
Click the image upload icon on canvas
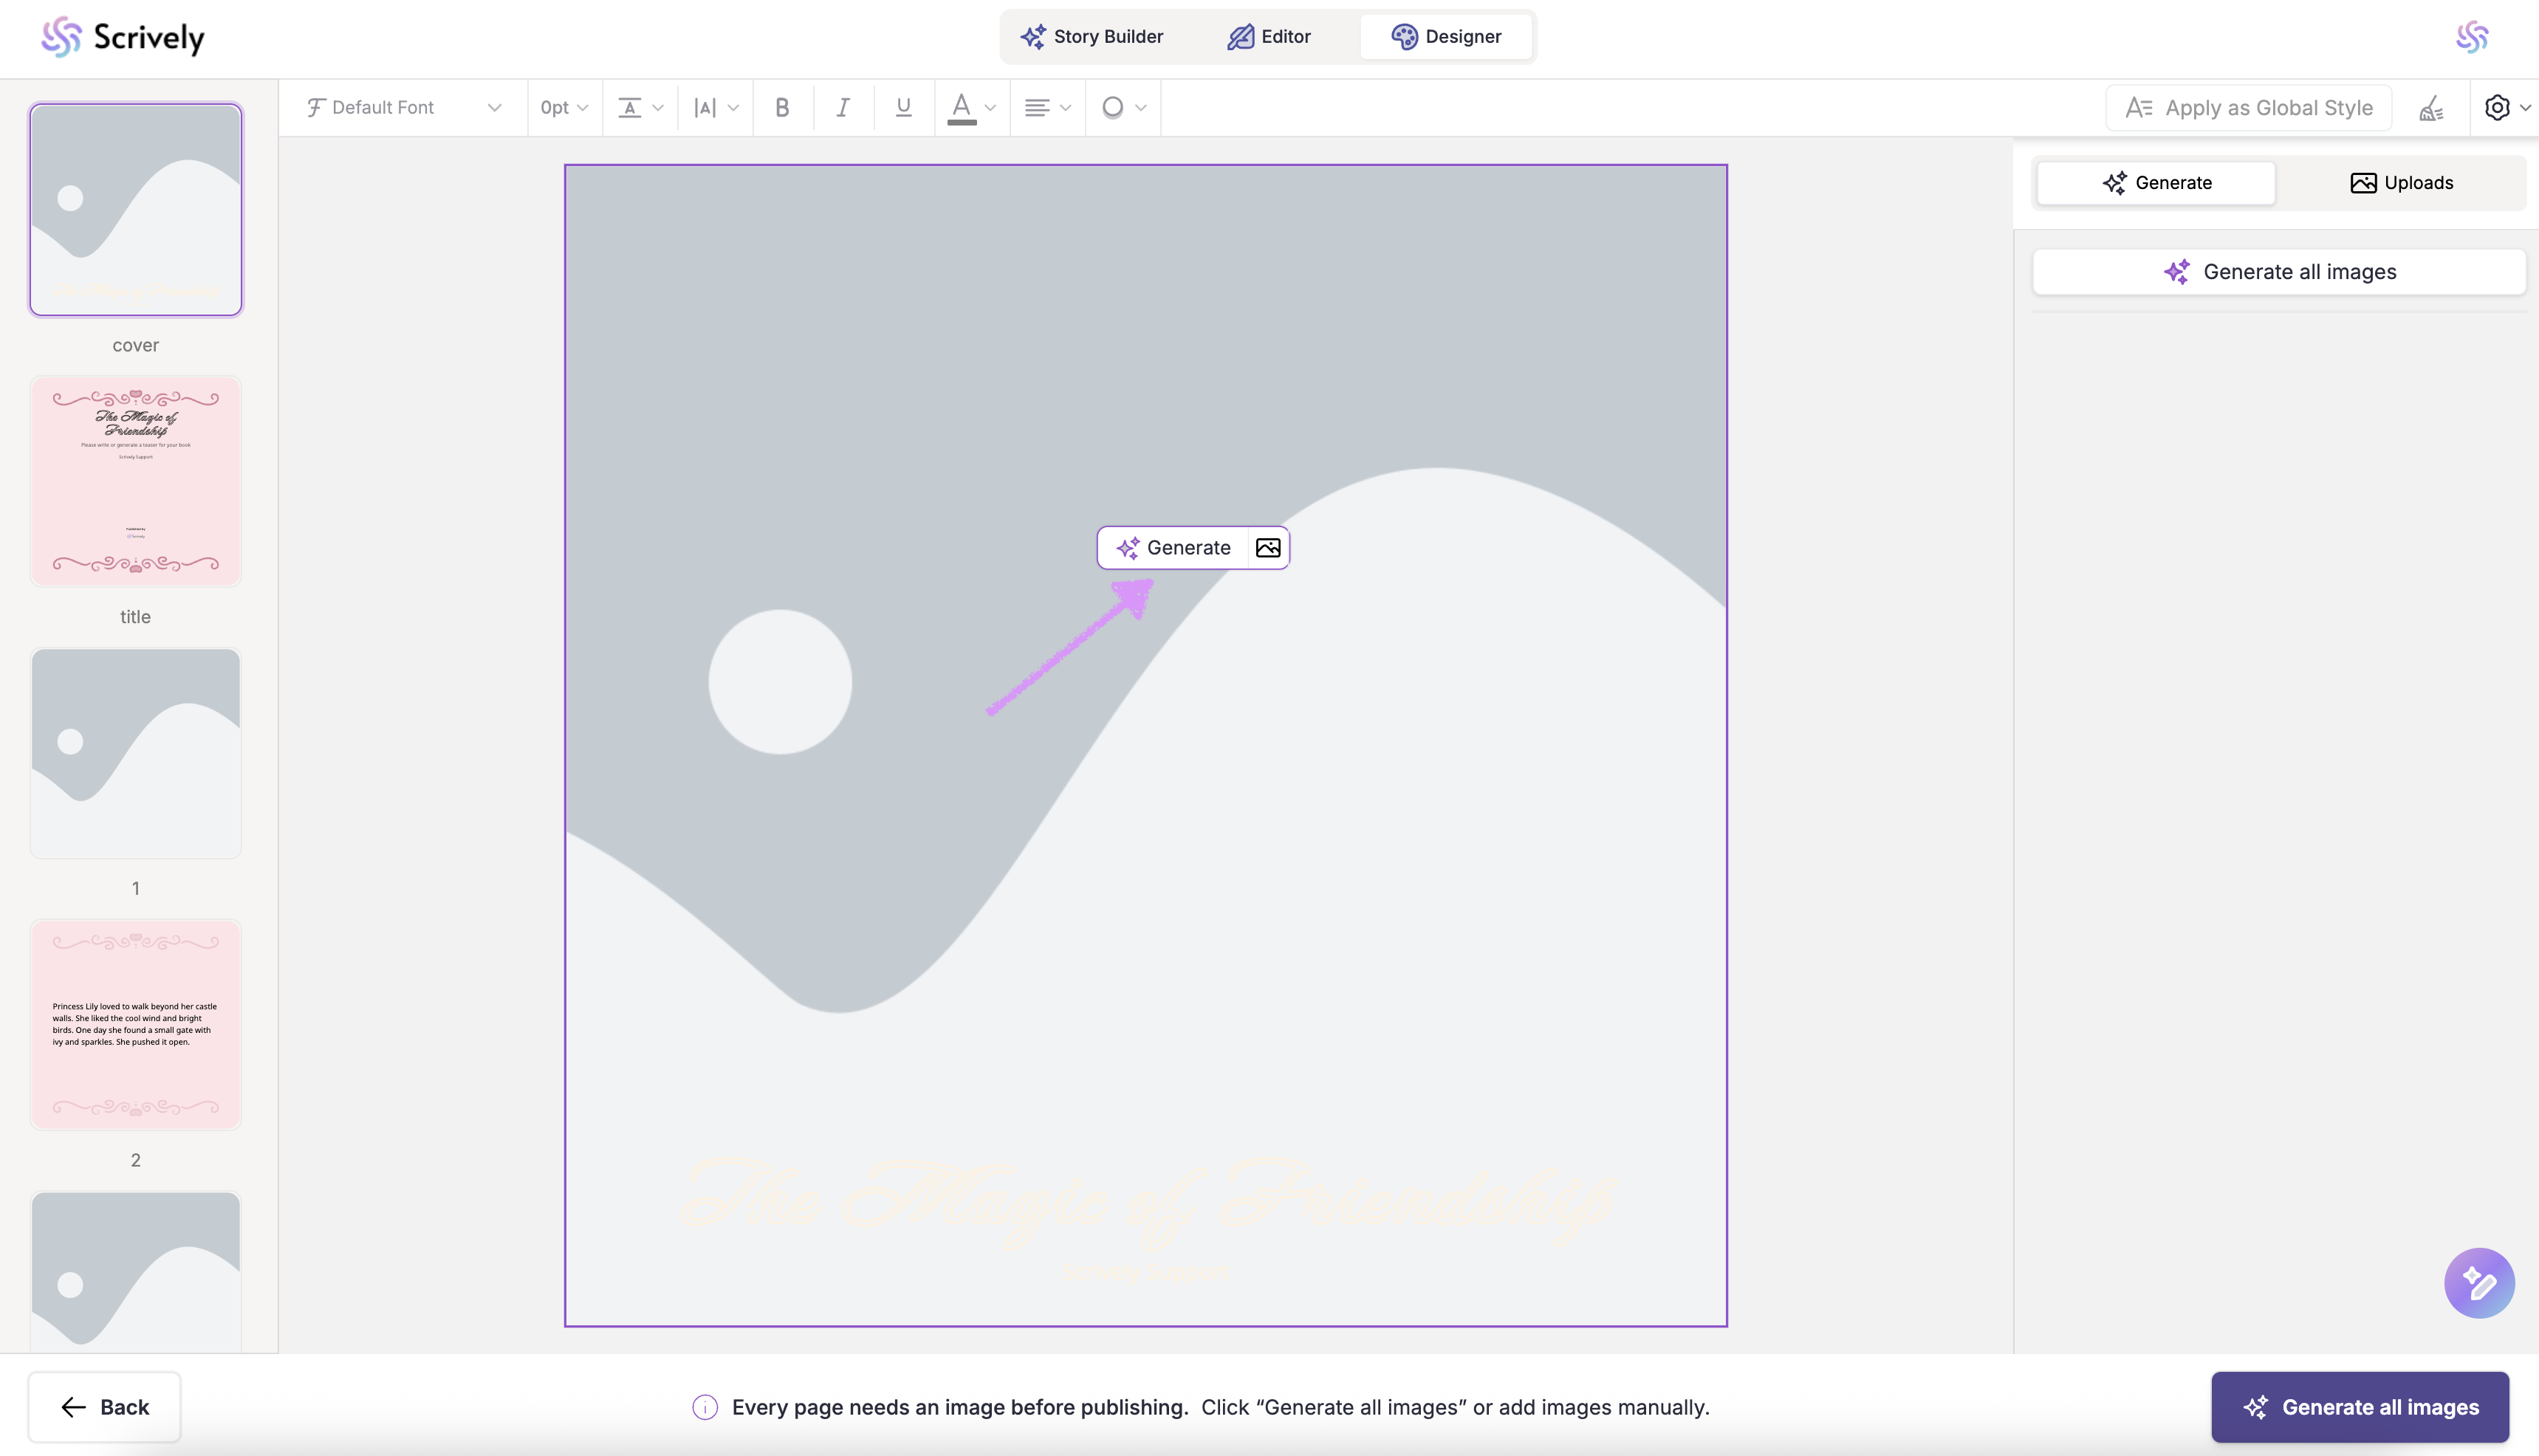pos(1268,548)
